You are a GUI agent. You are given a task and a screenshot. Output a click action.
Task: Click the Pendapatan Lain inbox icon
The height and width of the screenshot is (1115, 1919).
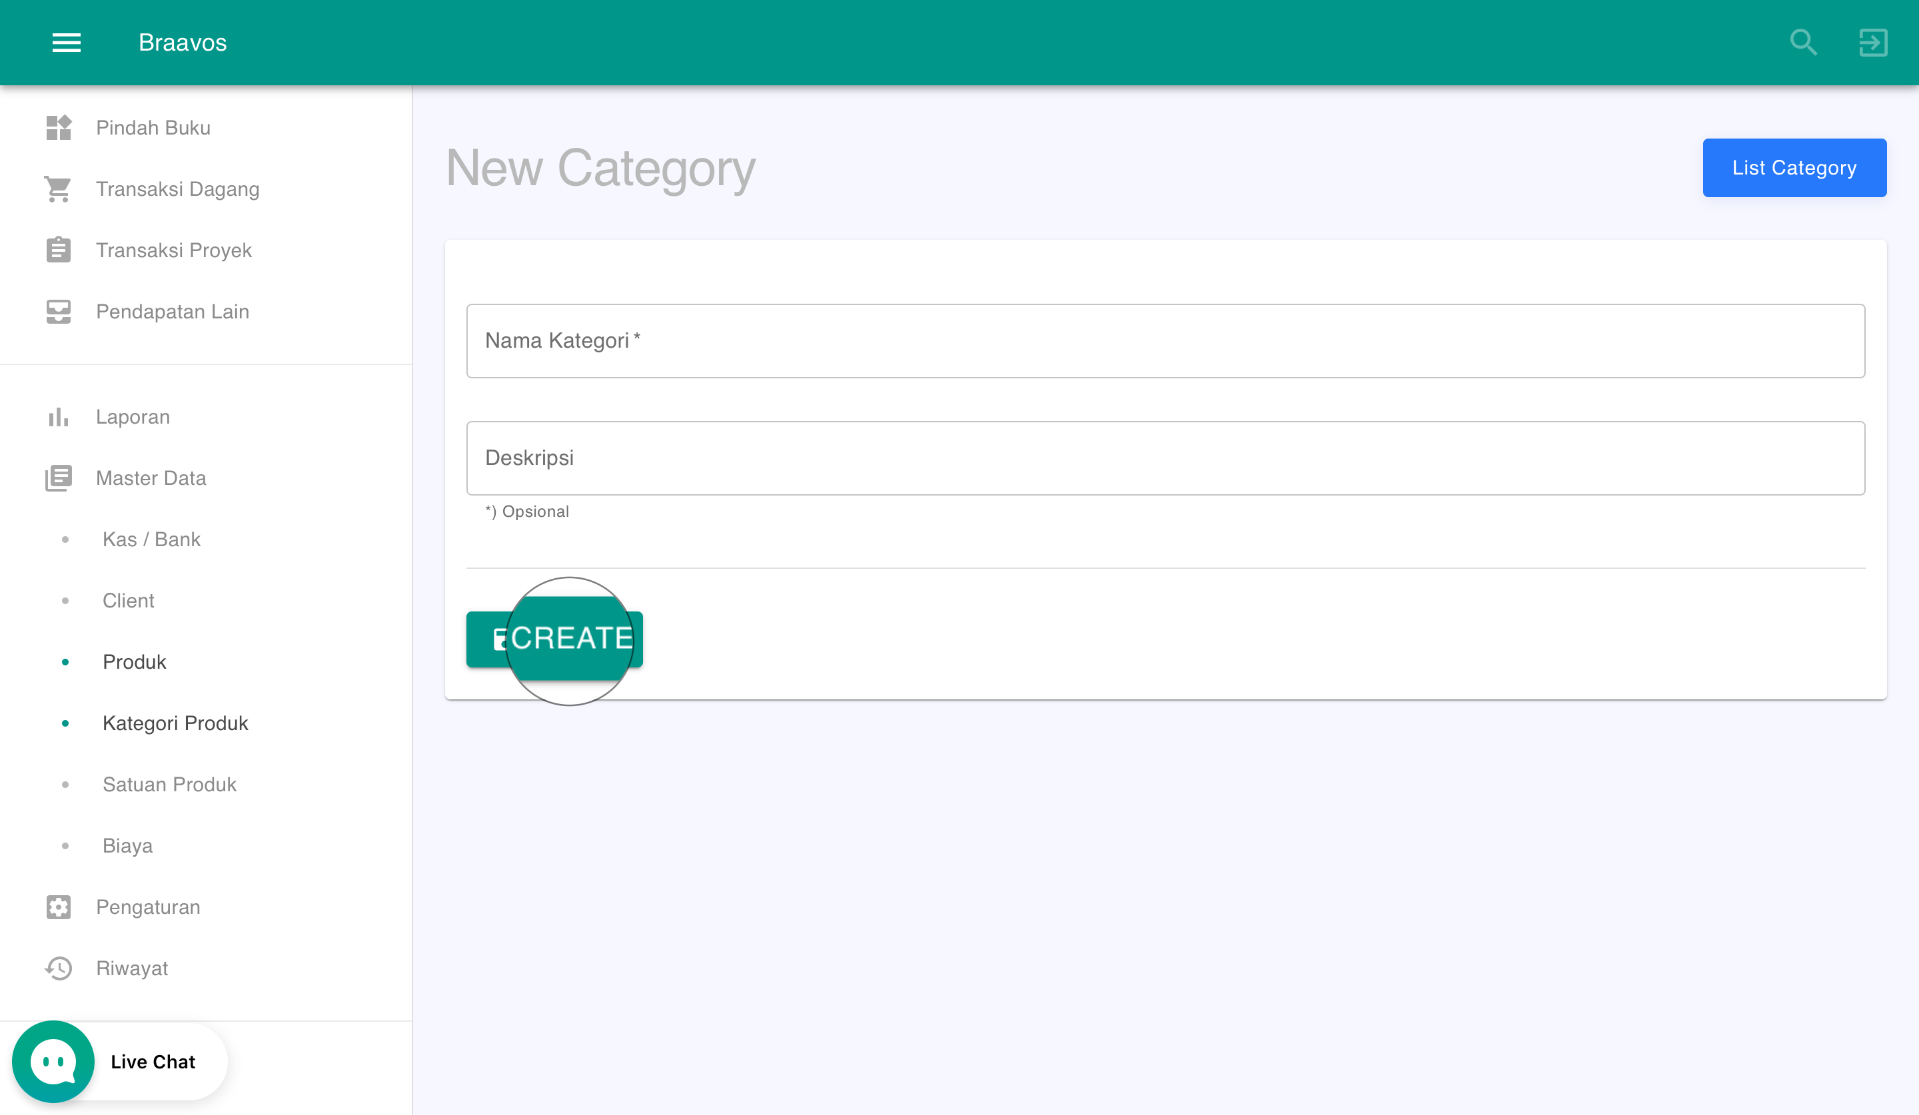click(x=59, y=311)
